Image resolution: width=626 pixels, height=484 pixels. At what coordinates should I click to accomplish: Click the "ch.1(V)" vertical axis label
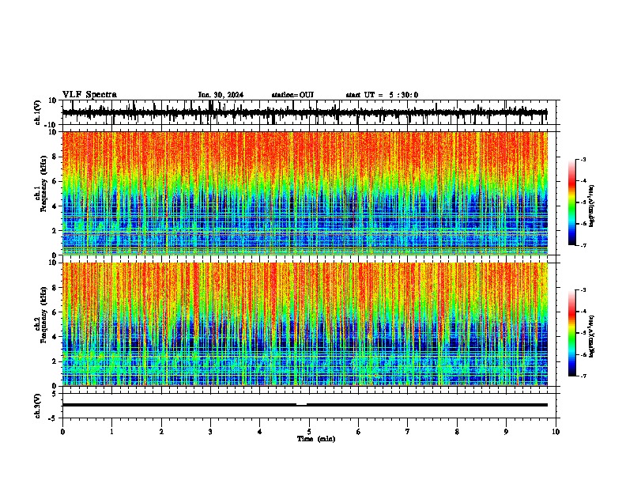38,112
